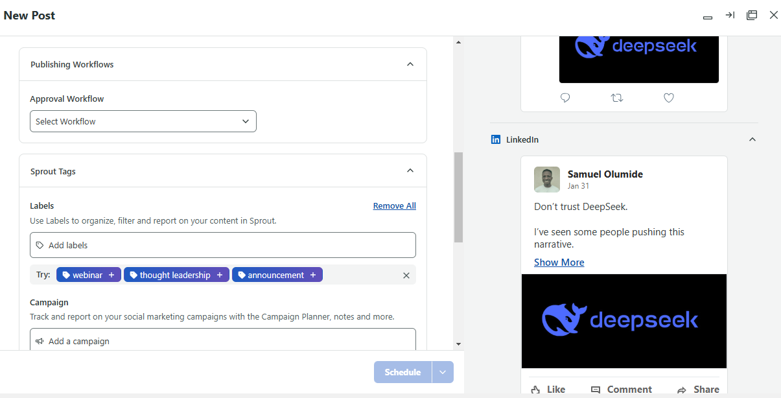The width and height of the screenshot is (781, 398).
Task: Click scrollbar down arrow in composer
Action: [459, 344]
